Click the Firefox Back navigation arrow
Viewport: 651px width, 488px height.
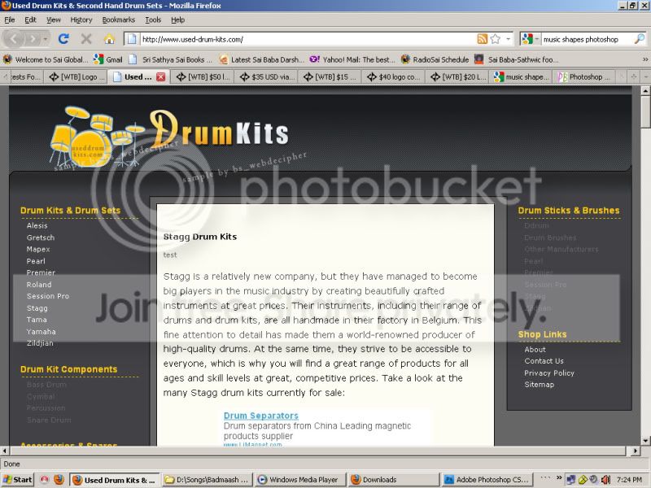(x=14, y=39)
